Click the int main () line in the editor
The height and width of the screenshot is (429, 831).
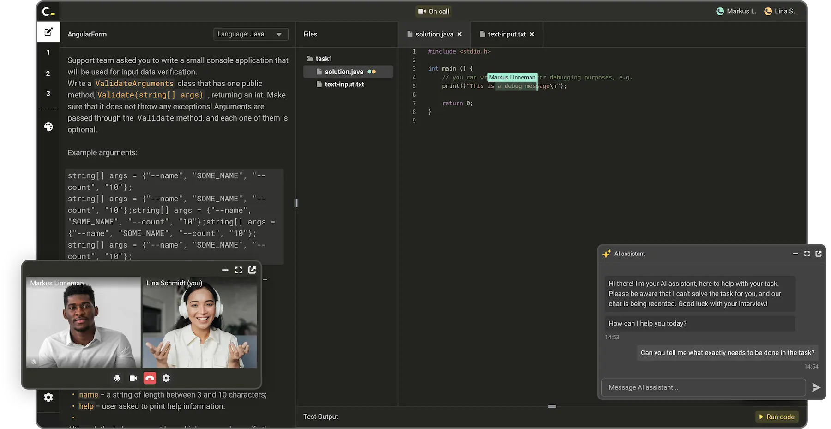tap(450, 68)
